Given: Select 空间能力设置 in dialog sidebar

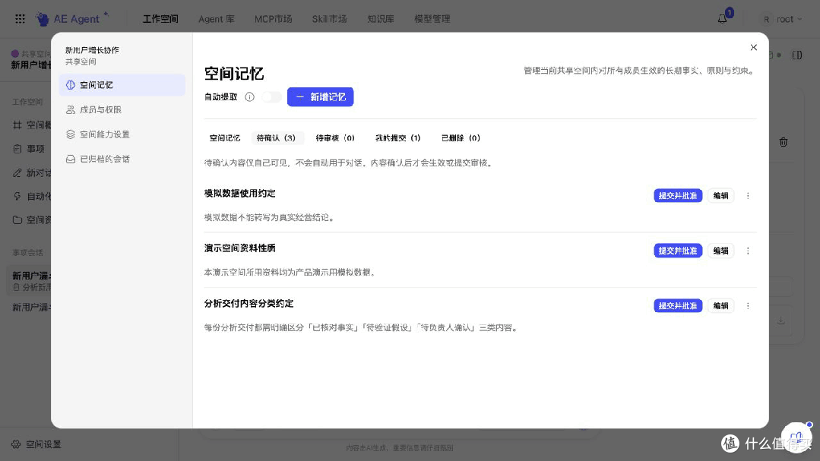Looking at the screenshot, I should click(122, 134).
